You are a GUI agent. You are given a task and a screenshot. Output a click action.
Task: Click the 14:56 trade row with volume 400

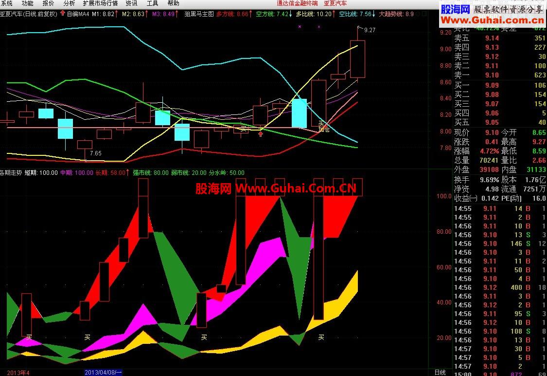(x=499, y=287)
